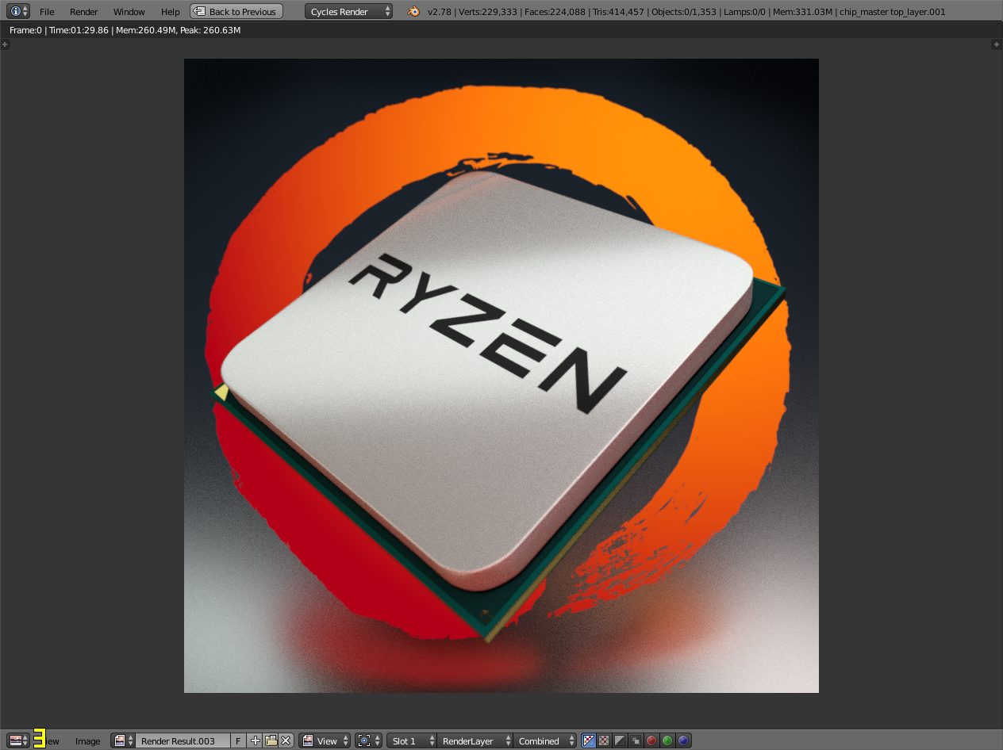Image resolution: width=1003 pixels, height=750 pixels.
Task: Select the Z-buffer display icon
Action: (636, 740)
